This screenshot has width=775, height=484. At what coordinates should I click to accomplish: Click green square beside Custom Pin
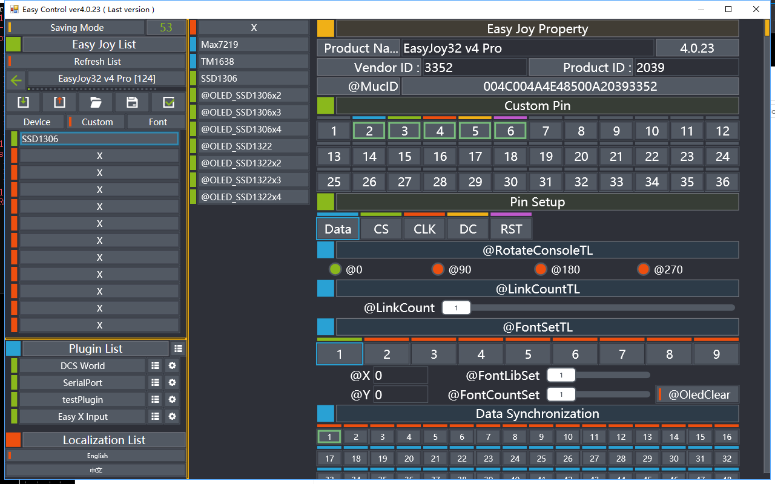pos(326,105)
